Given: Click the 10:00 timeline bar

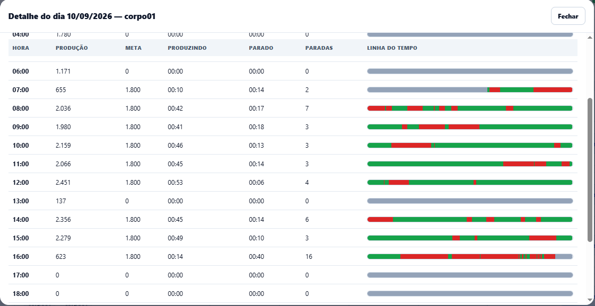Looking at the screenshot, I should click(470, 146).
